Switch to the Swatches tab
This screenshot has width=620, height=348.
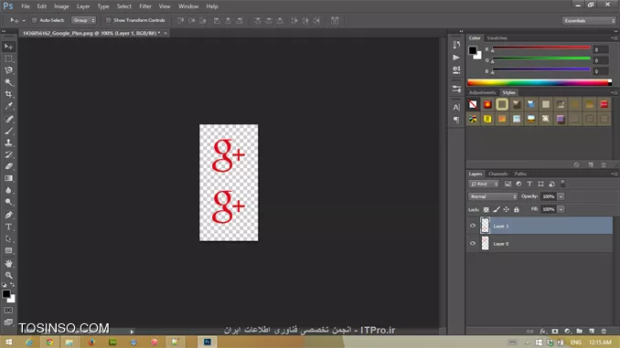click(497, 38)
